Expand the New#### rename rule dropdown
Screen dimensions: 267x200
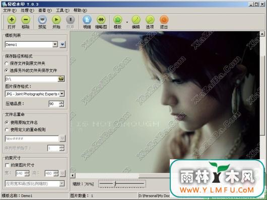[62, 139]
